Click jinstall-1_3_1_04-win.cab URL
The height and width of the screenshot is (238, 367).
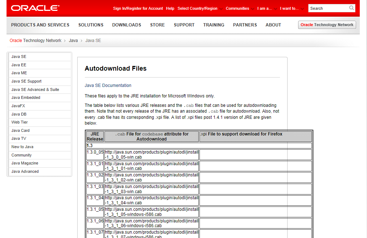click(152, 200)
